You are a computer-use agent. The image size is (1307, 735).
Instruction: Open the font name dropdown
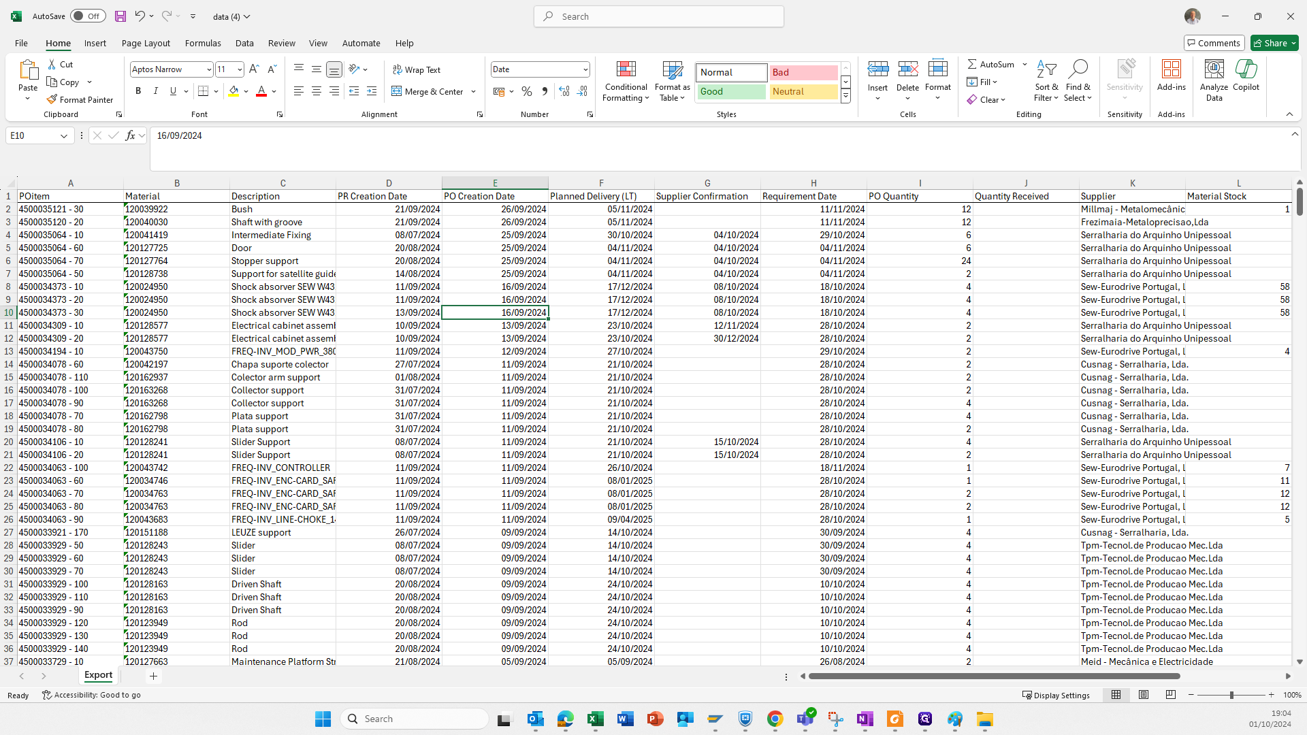click(208, 69)
